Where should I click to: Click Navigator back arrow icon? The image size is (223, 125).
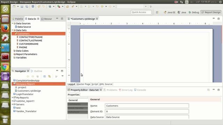click(28, 76)
